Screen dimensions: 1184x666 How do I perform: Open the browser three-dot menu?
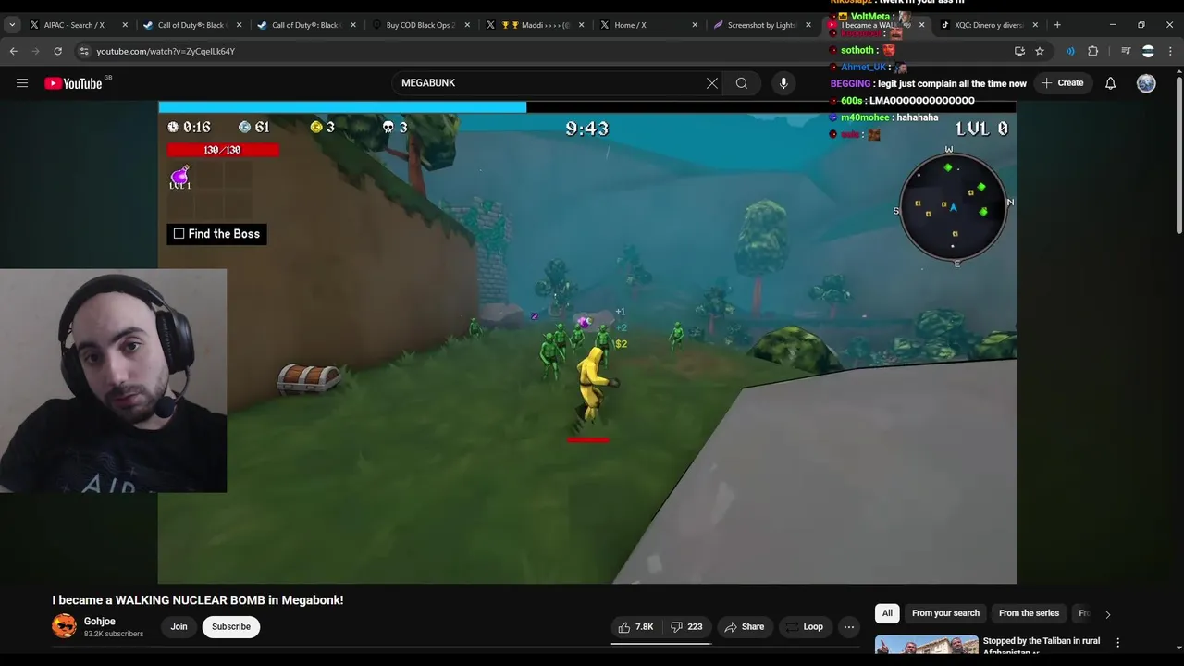click(1170, 51)
